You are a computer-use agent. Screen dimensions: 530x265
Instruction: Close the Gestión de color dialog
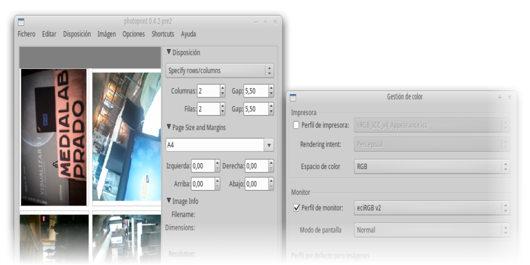click(x=509, y=97)
